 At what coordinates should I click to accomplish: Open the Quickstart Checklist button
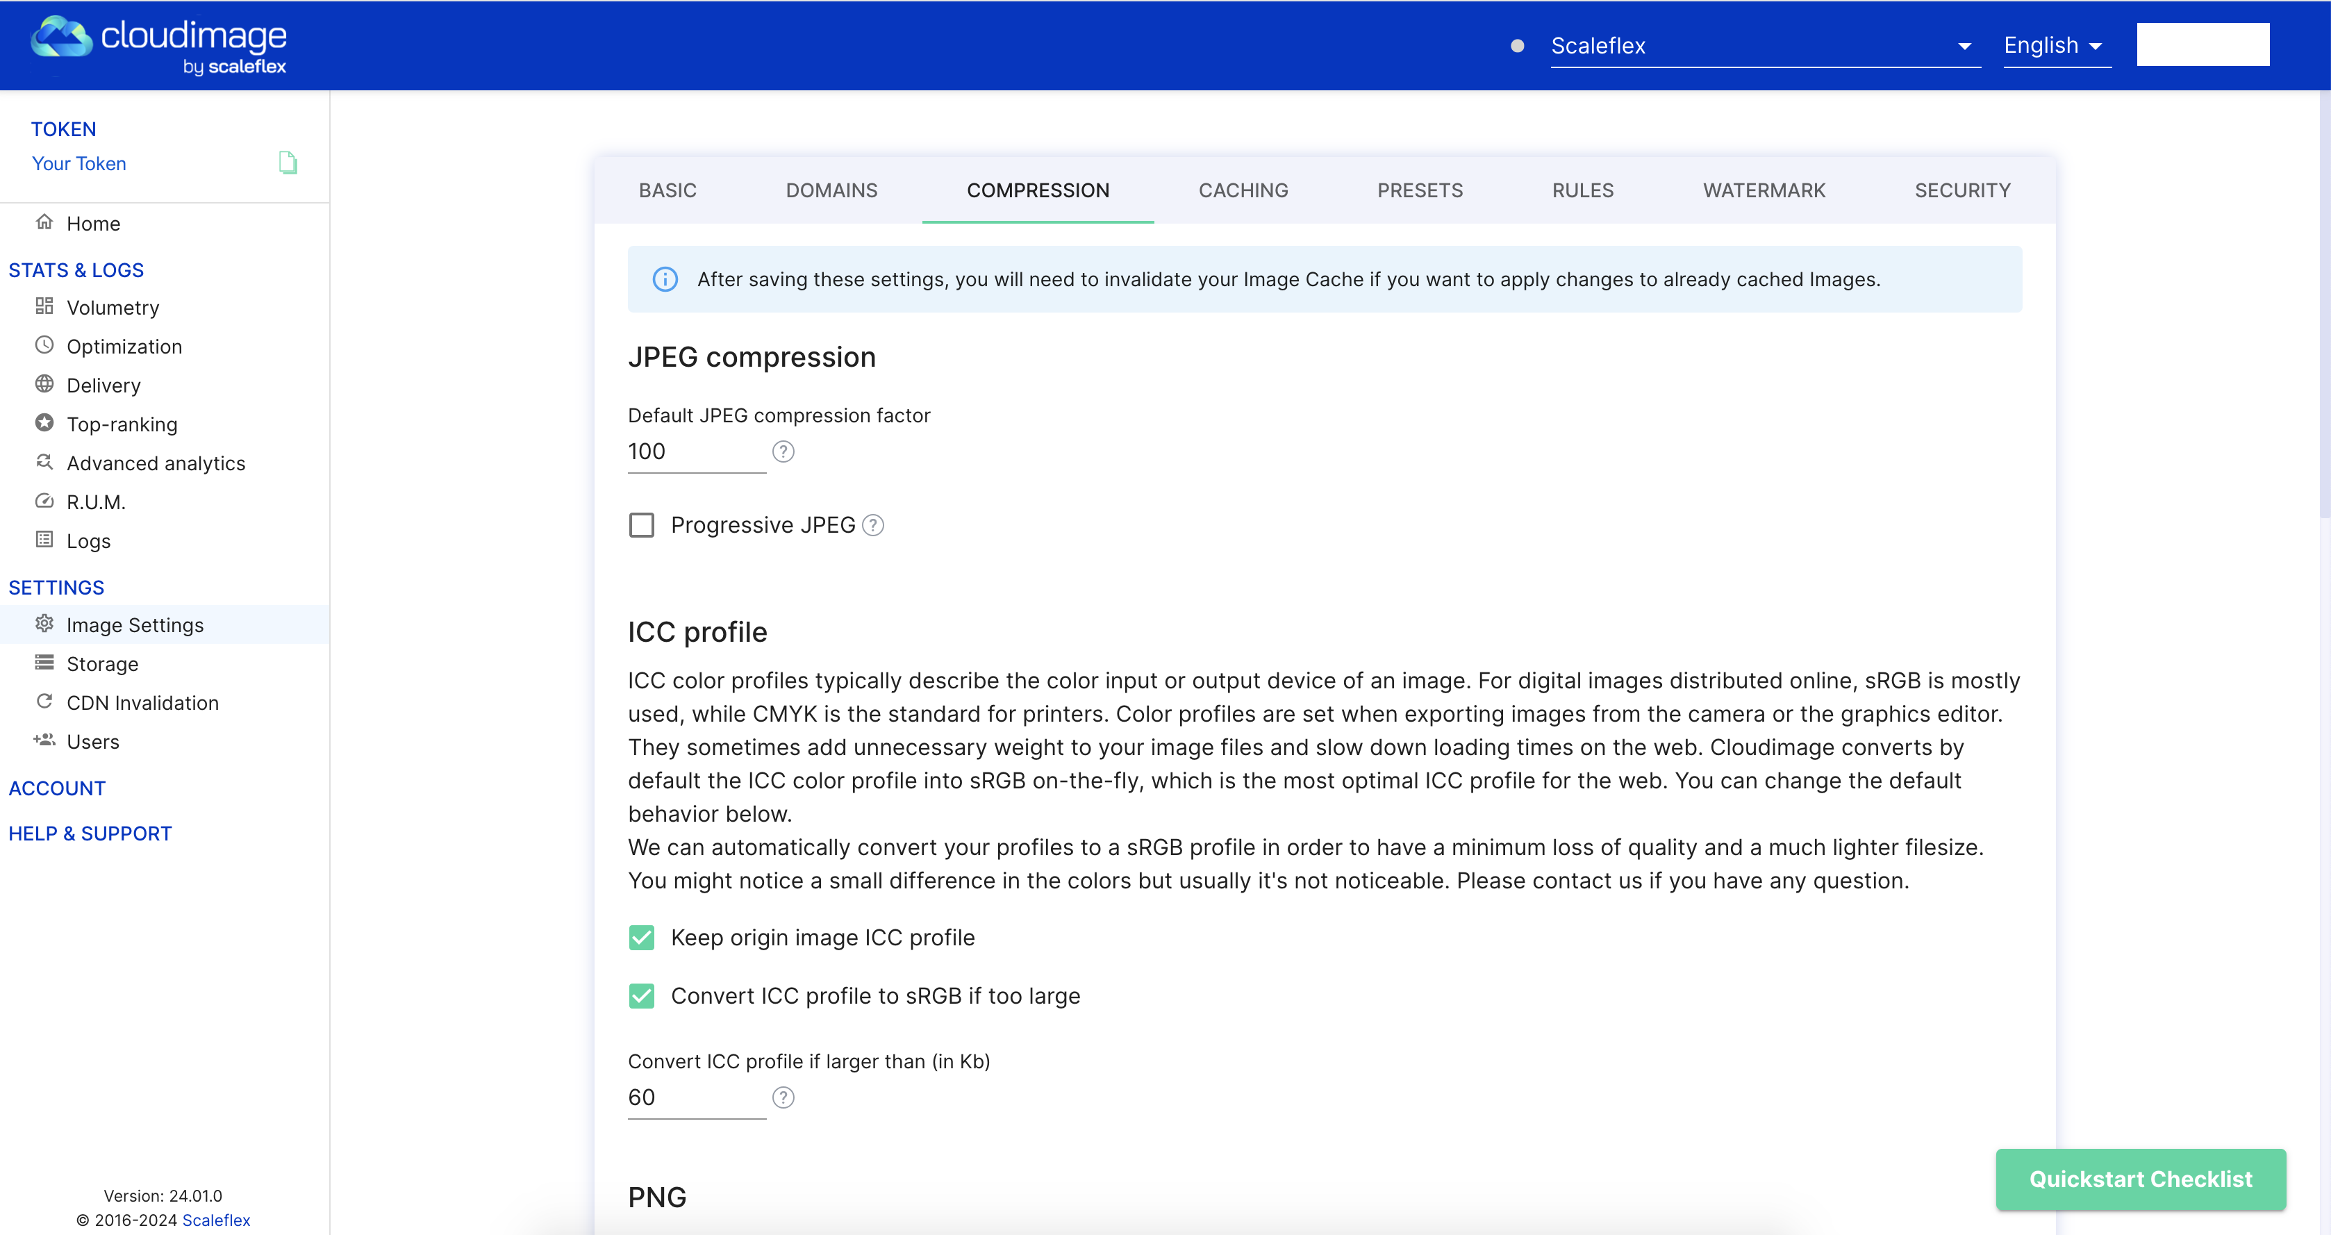(x=2140, y=1179)
